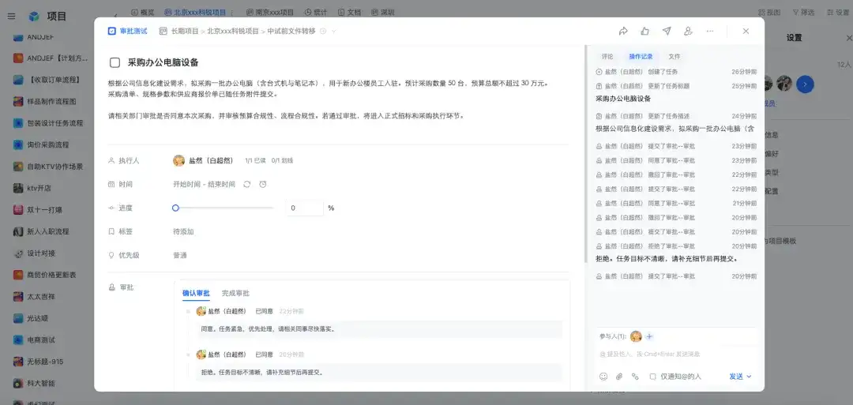Switch to the 操作记录 tab
Screen dimensions: 853x405
pyautogui.click(x=641, y=57)
